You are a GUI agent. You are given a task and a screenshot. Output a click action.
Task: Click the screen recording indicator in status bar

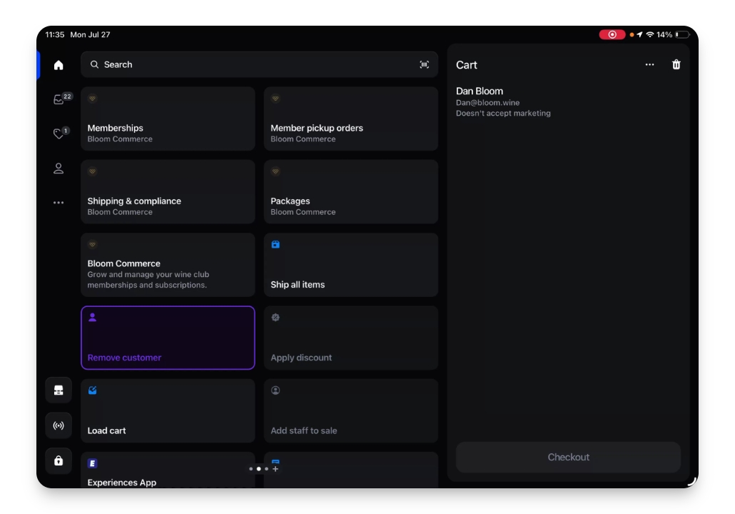click(x=612, y=35)
